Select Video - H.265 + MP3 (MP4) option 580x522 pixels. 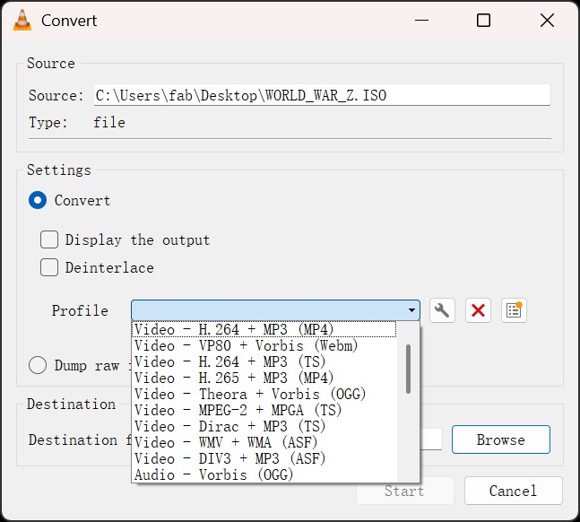click(264, 378)
